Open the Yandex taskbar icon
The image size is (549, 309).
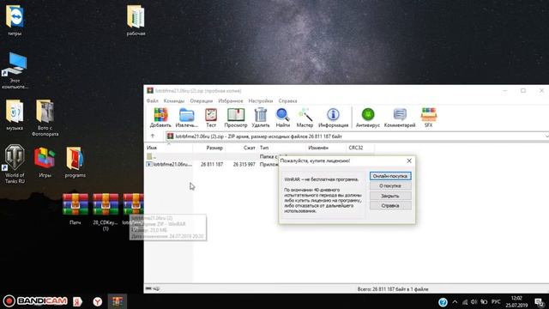[77, 301]
